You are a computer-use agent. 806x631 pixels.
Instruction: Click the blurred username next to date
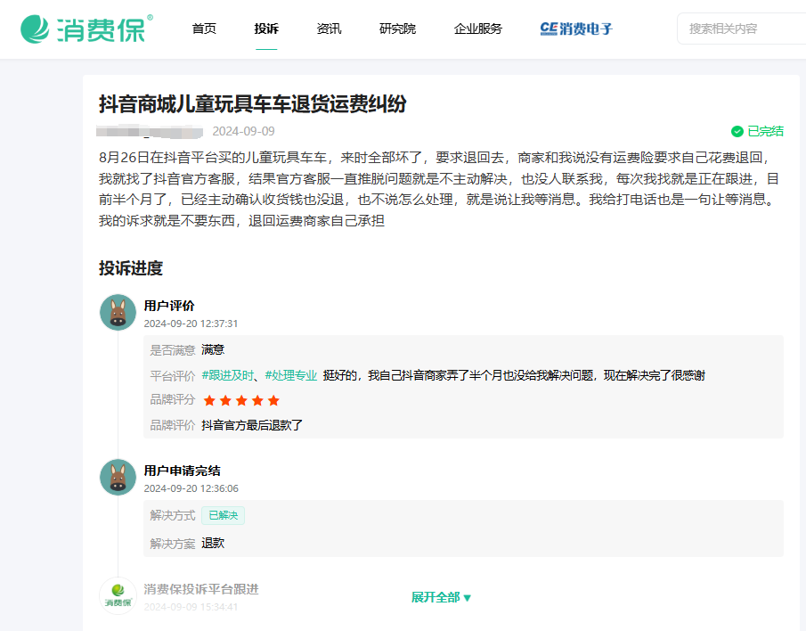(x=150, y=132)
